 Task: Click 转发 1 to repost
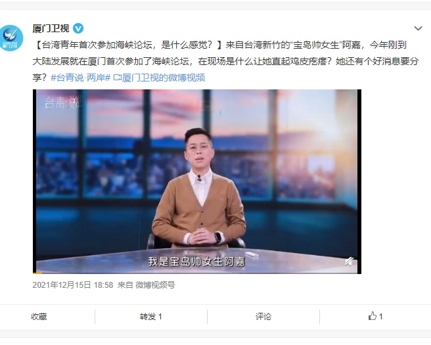pos(150,316)
